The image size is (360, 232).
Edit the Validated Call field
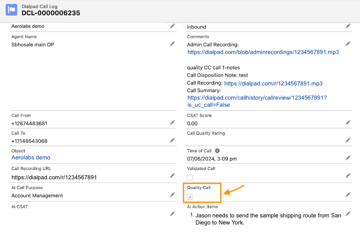[348, 176]
